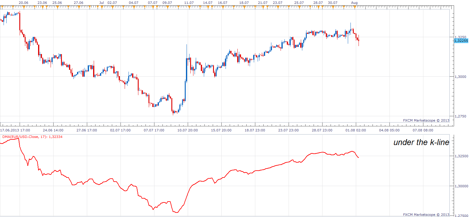Click the 07.07 date label on top axis
The width and height of the screenshot is (471, 217).
coord(153,3)
